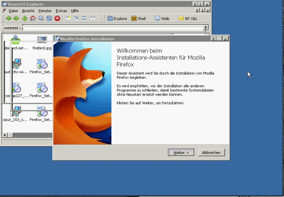
Task: Expand the Address bar dropdown
Action: point(206,28)
